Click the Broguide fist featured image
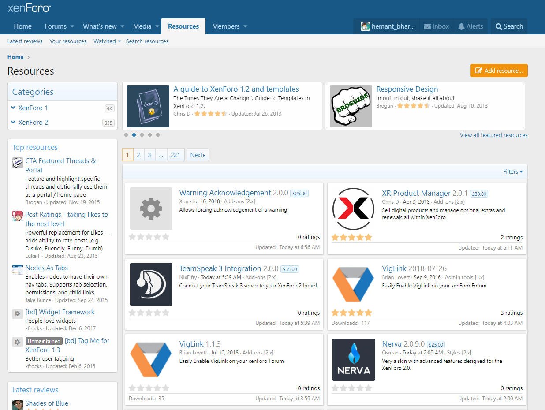 coord(351,106)
